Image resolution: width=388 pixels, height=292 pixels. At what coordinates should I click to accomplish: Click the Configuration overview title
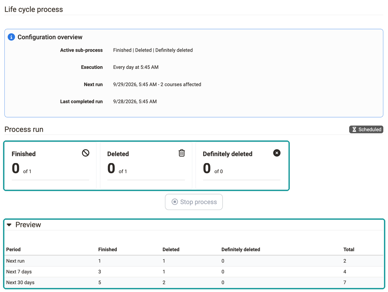[x=50, y=37]
